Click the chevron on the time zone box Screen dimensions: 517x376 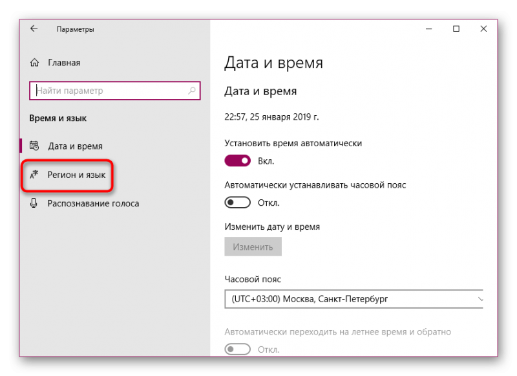[480, 299]
